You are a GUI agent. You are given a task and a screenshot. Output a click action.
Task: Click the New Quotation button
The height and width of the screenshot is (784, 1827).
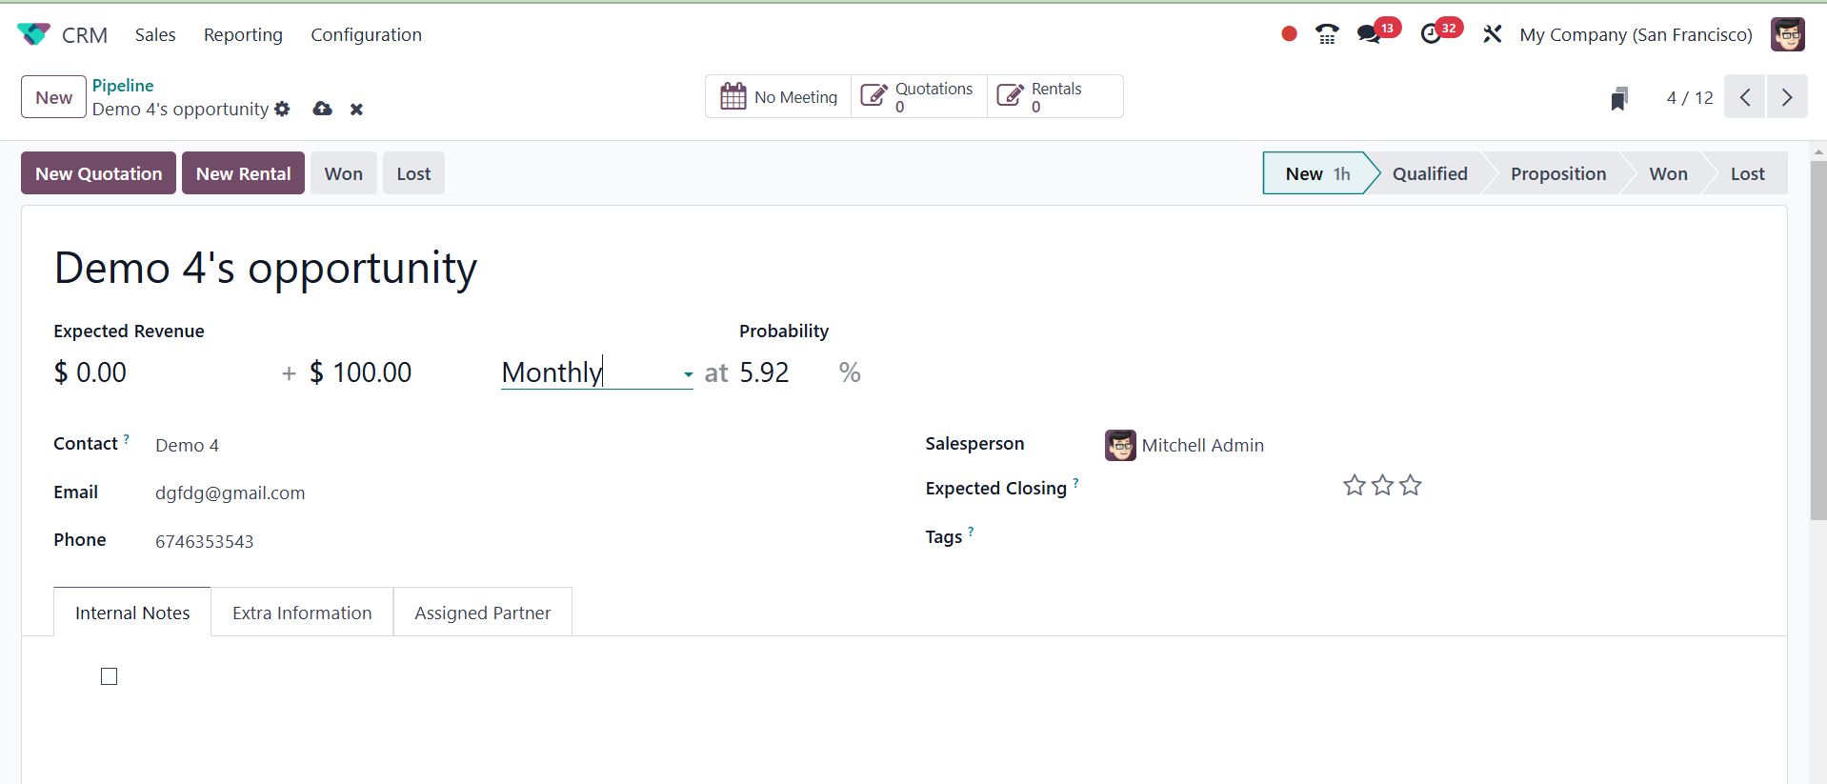click(x=98, y=173)
